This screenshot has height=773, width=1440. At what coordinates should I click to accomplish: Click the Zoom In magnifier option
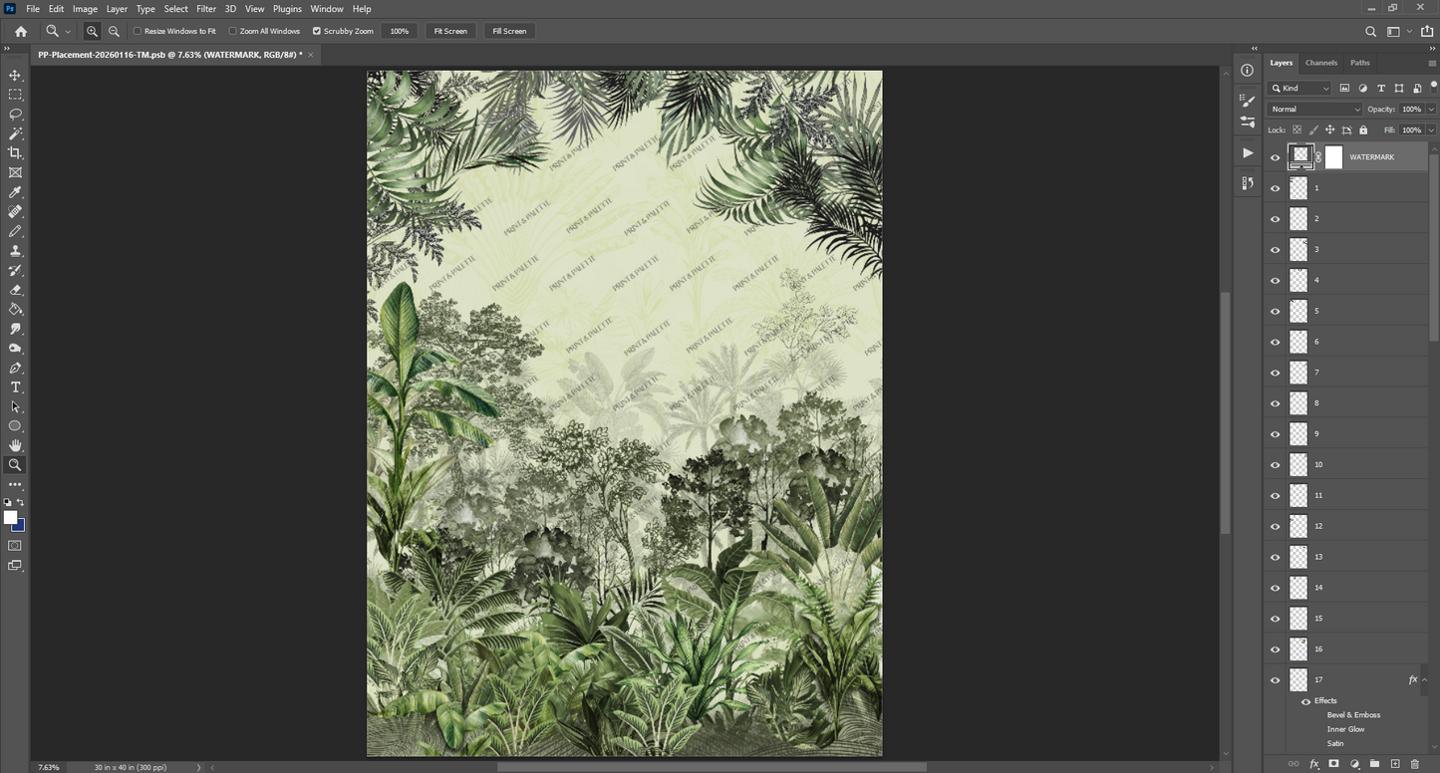coord(92,31)
